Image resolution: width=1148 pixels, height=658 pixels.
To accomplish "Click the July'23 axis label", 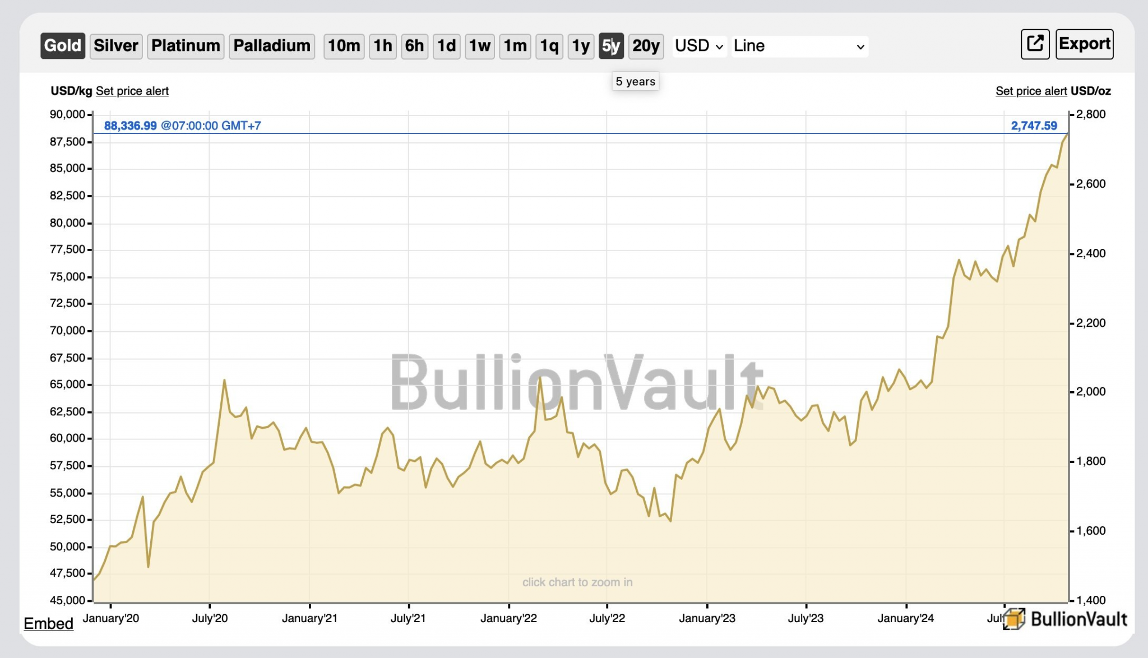I will pos(806,618).
